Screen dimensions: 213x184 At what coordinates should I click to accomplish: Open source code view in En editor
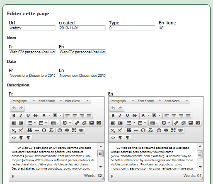tap(113, 138)
